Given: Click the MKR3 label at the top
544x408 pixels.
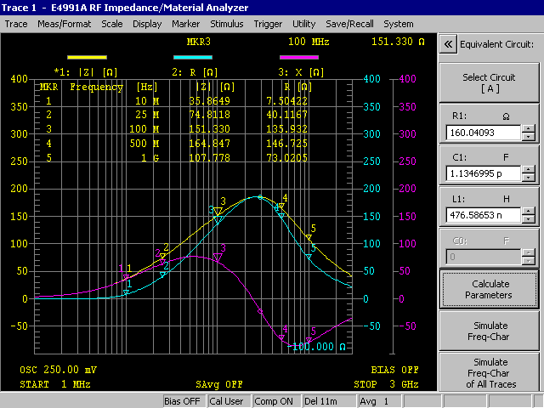Looking at the screenshot, I should click(x=198, y=42).
